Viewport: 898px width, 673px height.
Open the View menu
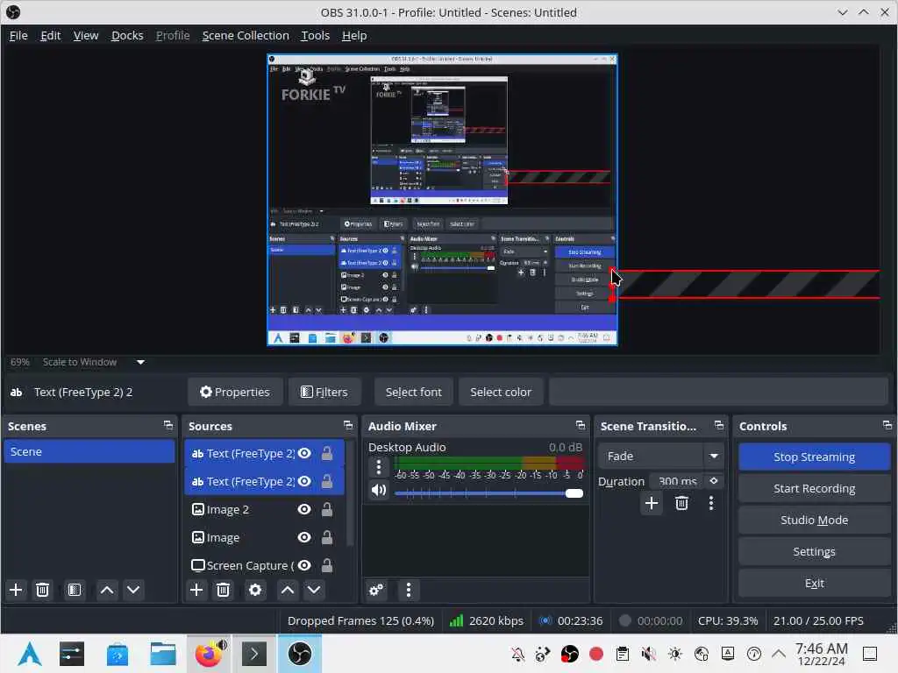pyautogui.click(x=86, y=35)
